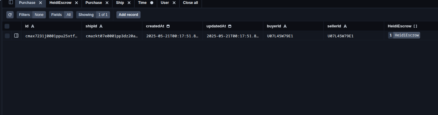Screen dimensions: 438x115
Task: Click the refresh records icon
Action: click(x=10, y=15)
